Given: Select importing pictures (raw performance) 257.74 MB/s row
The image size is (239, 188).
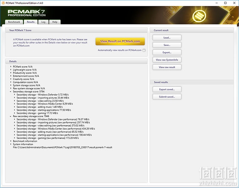Looking at the screenshot, I should pyautogui.click(x=53, y=122).
